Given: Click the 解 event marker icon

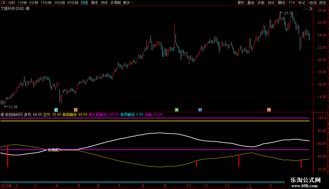Looking at the screenshot, I should click(x=56, y=110).
